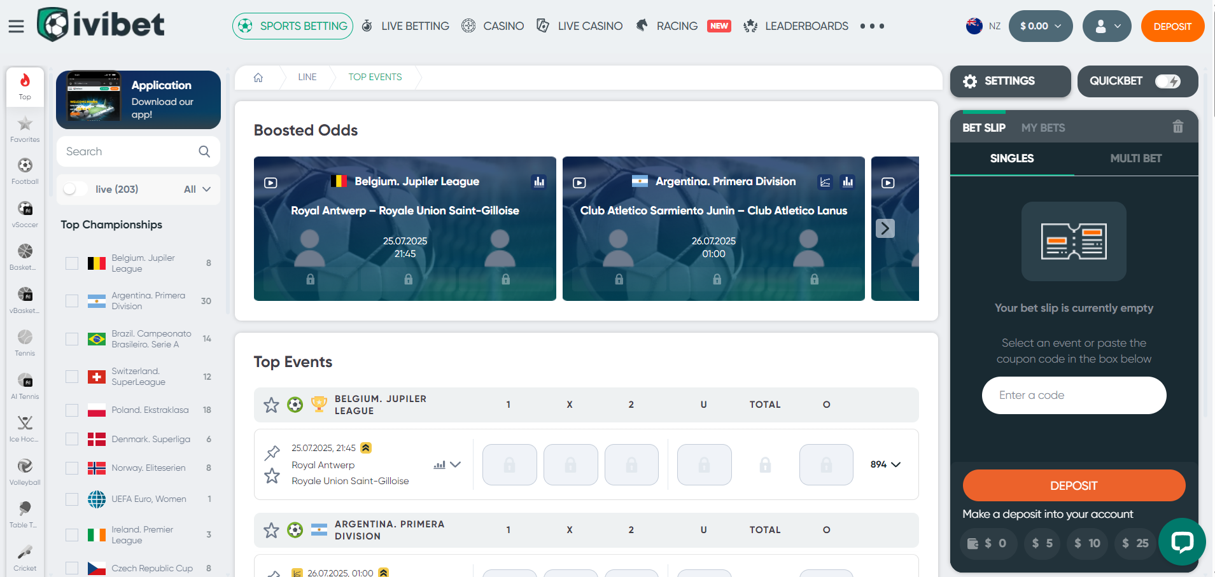Open Favorites star in sidebar
The image size is (1215, 577).
(25, 129)
